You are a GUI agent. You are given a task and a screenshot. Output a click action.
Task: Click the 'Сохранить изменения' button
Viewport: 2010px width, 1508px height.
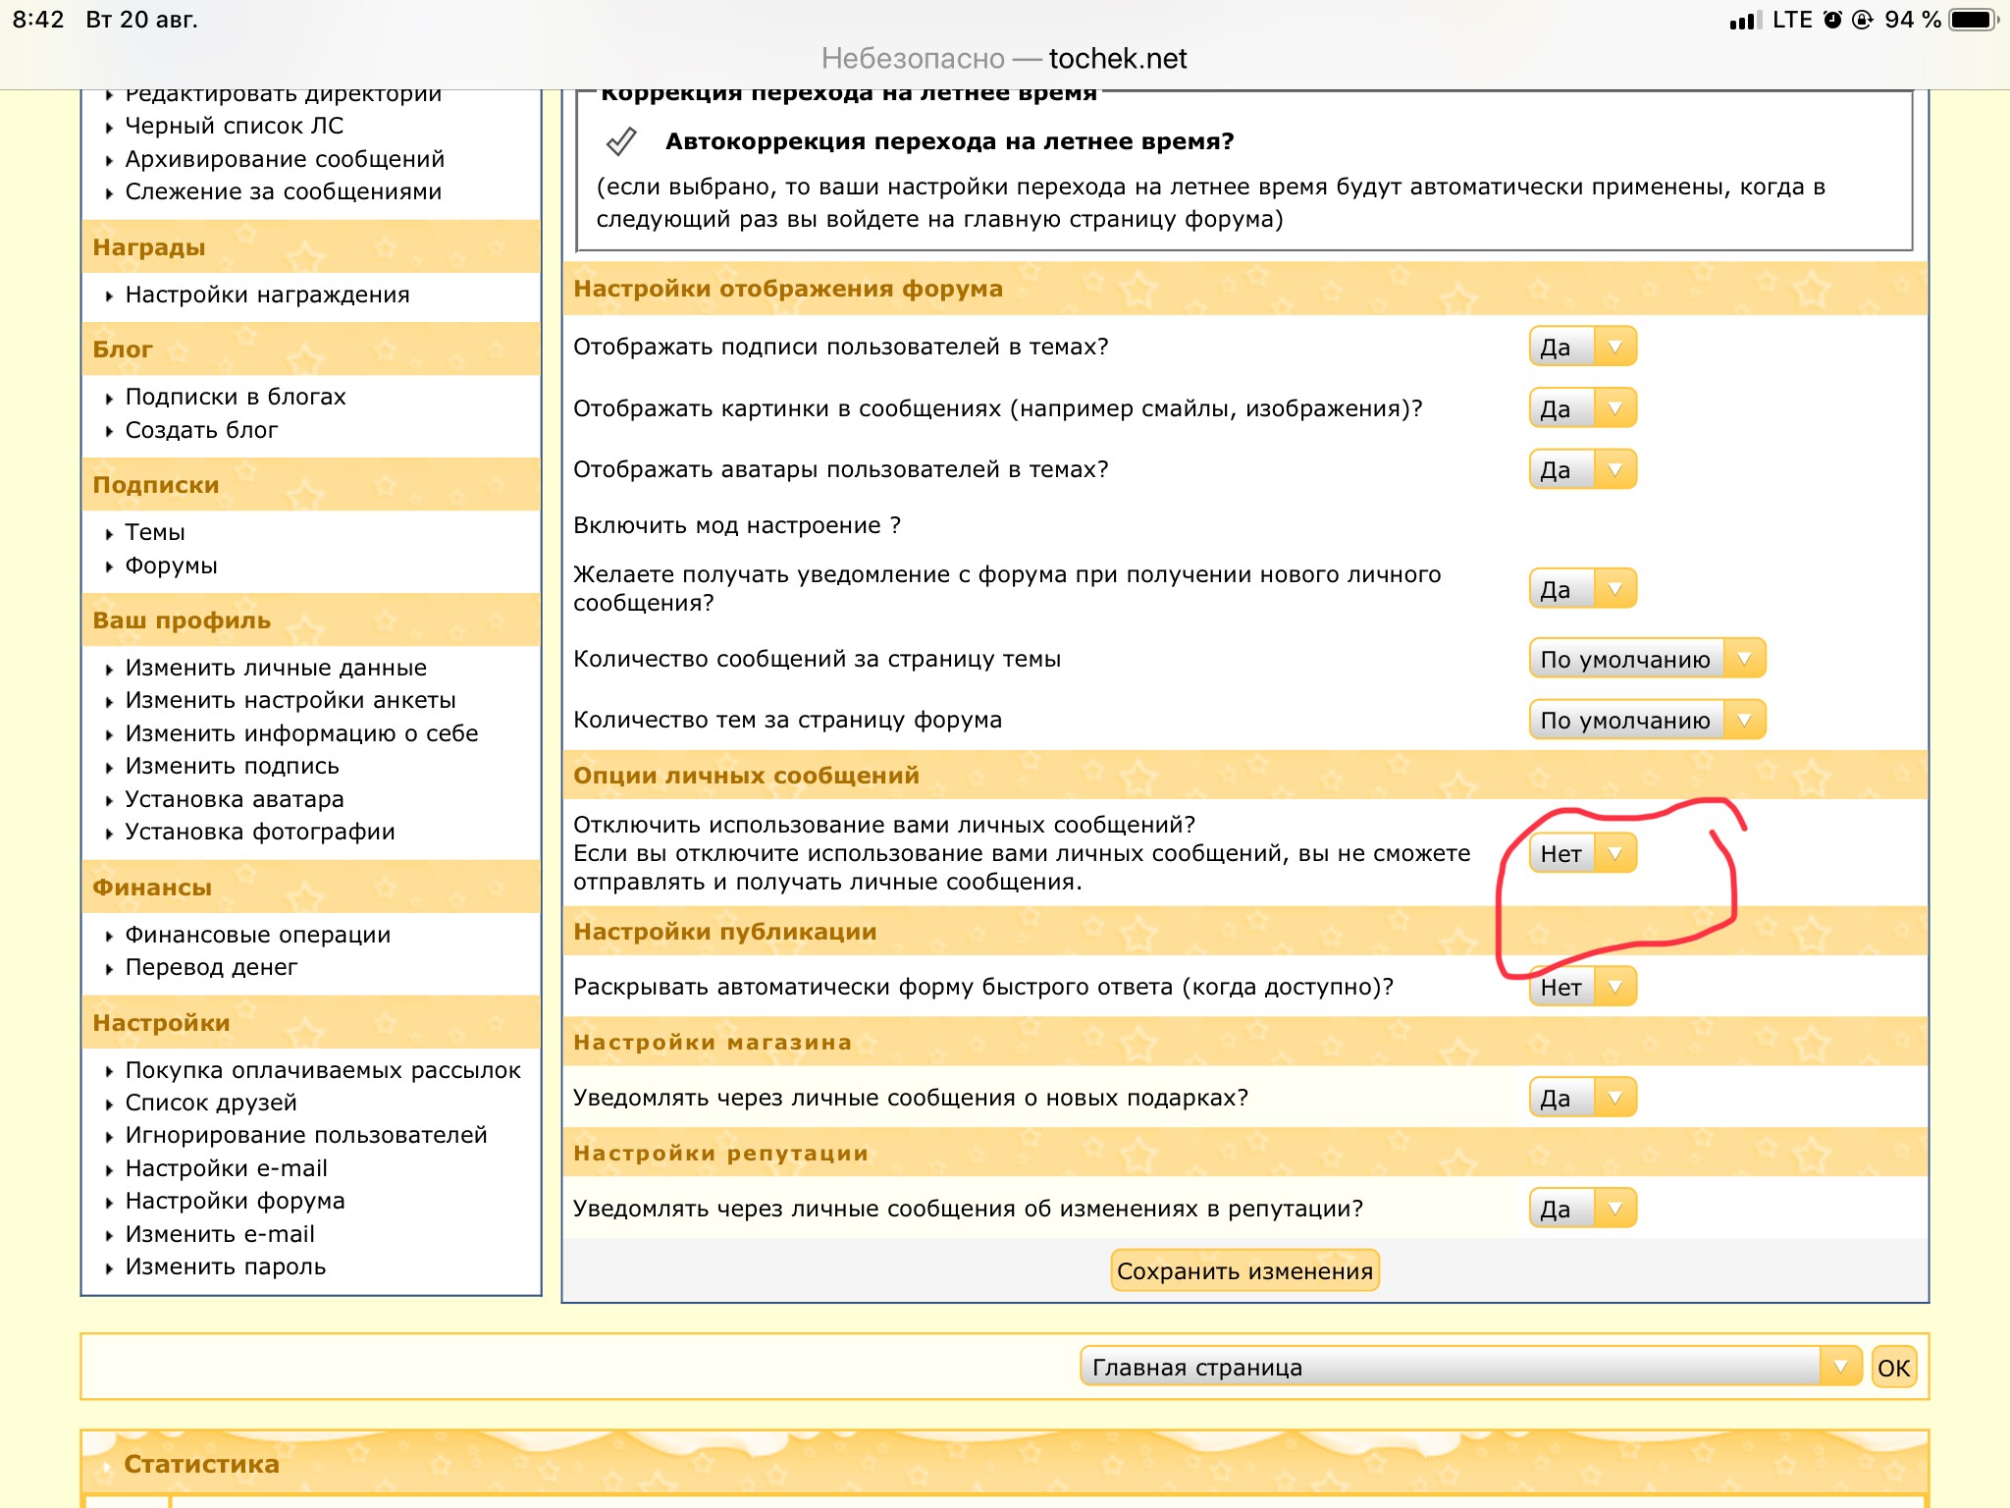[x=1244, y=1271]
